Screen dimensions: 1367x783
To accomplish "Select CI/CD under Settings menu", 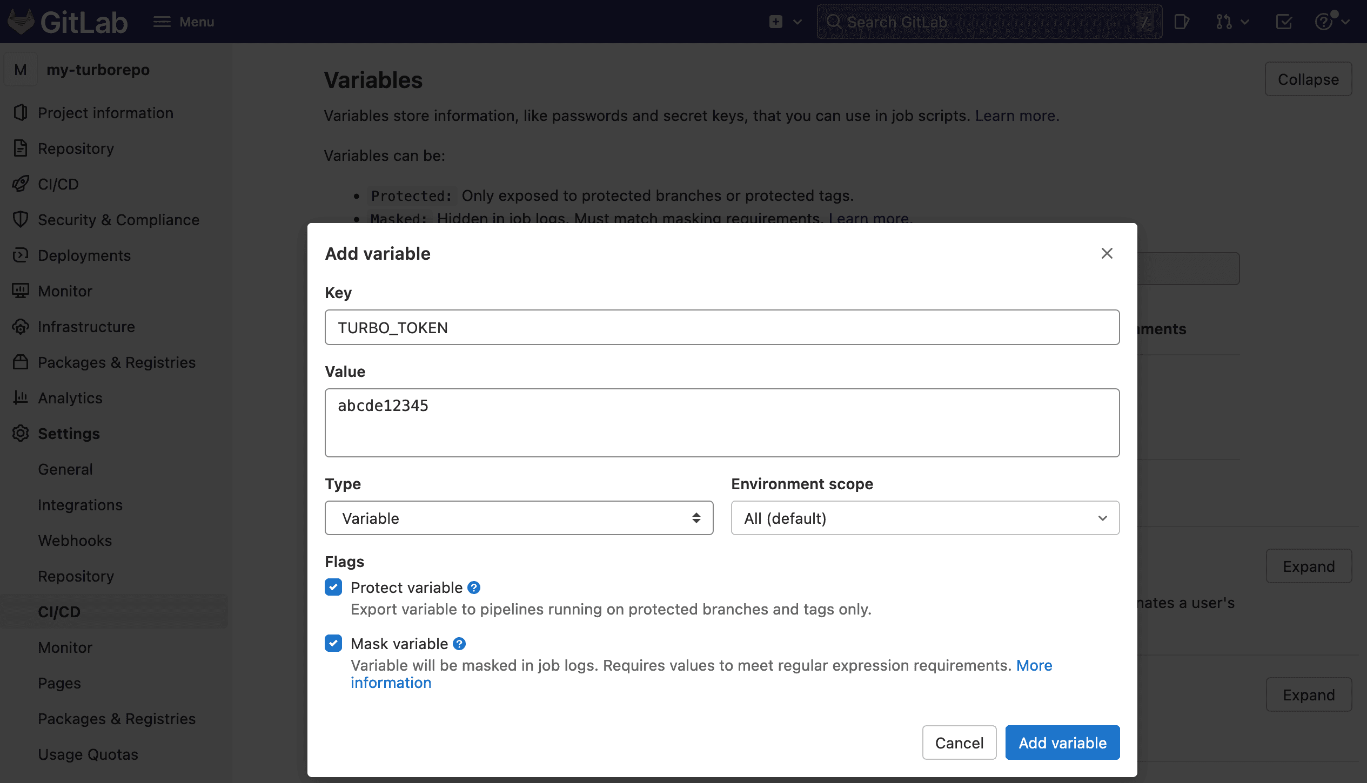I will tap(59, 611).
